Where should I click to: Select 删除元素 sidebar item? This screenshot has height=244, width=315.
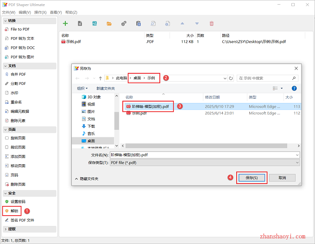[x=18, y=121]
